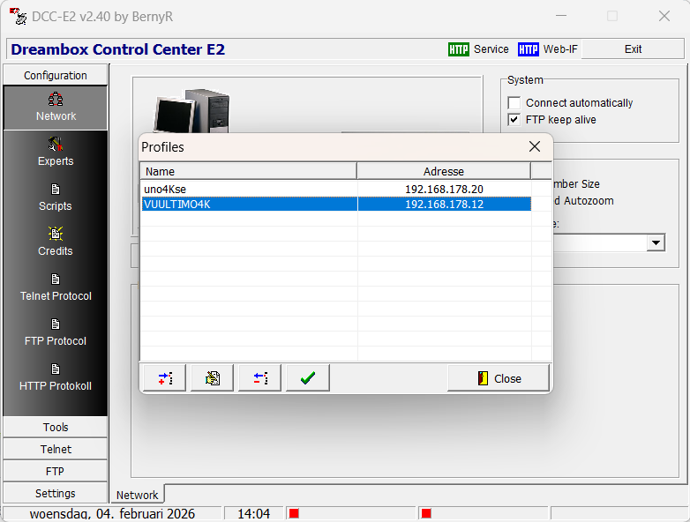The image size is (690, 522).
Task: Open the HTTP Protokoll log
Action: coord(56,377)
